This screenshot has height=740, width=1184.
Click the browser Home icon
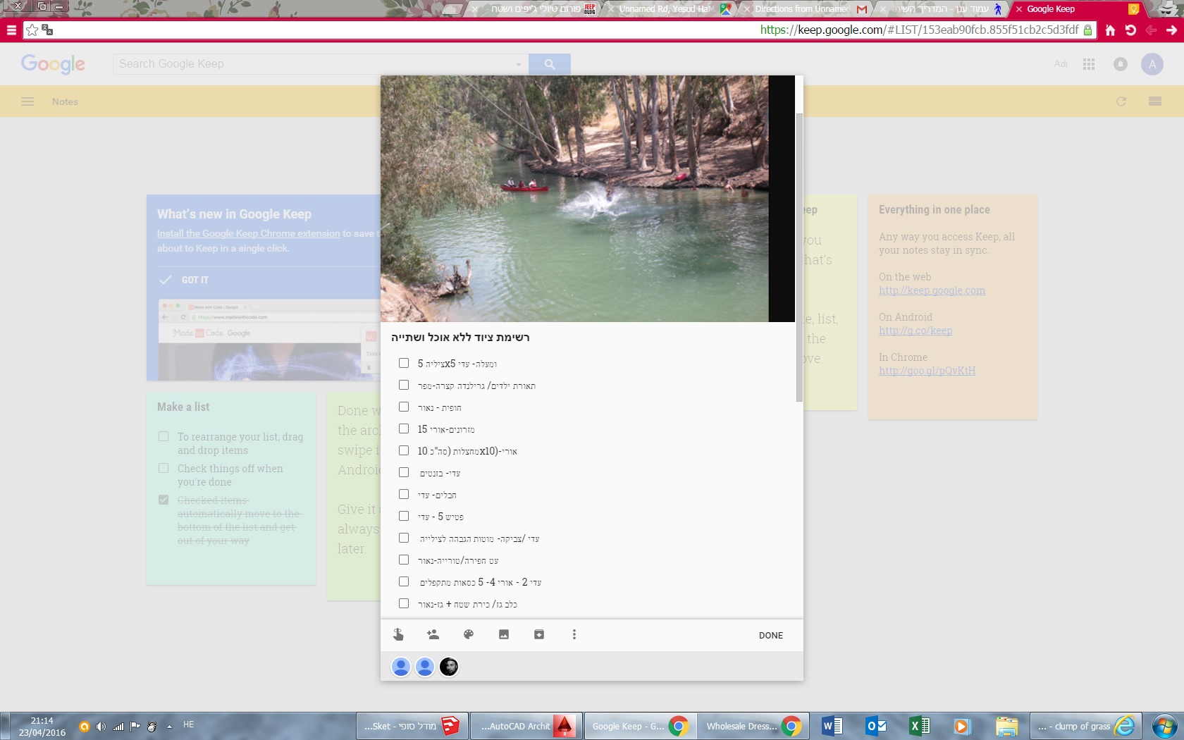1111,30
